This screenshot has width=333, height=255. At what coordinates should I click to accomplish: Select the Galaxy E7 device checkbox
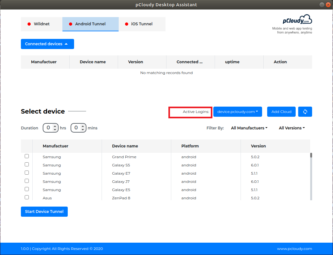point(27,173)
